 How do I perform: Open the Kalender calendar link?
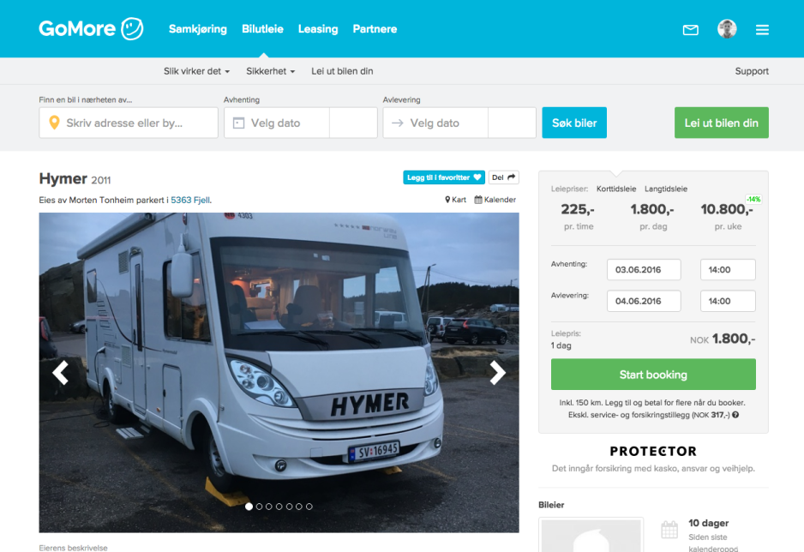495,200
